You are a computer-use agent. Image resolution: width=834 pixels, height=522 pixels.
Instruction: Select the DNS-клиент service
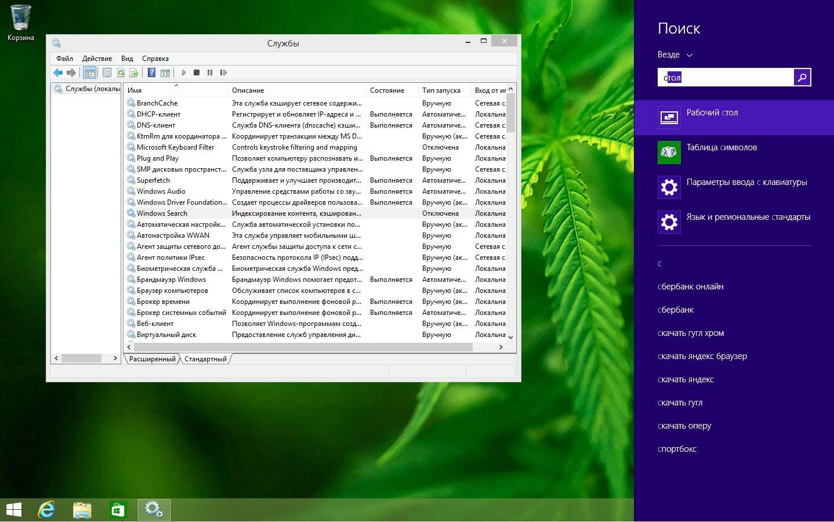316,125
